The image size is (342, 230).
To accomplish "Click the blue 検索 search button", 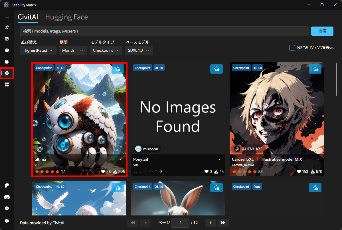I will coord(322,31).
